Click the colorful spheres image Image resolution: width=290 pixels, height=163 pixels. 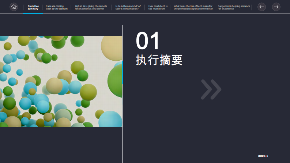tap(61, 81)
